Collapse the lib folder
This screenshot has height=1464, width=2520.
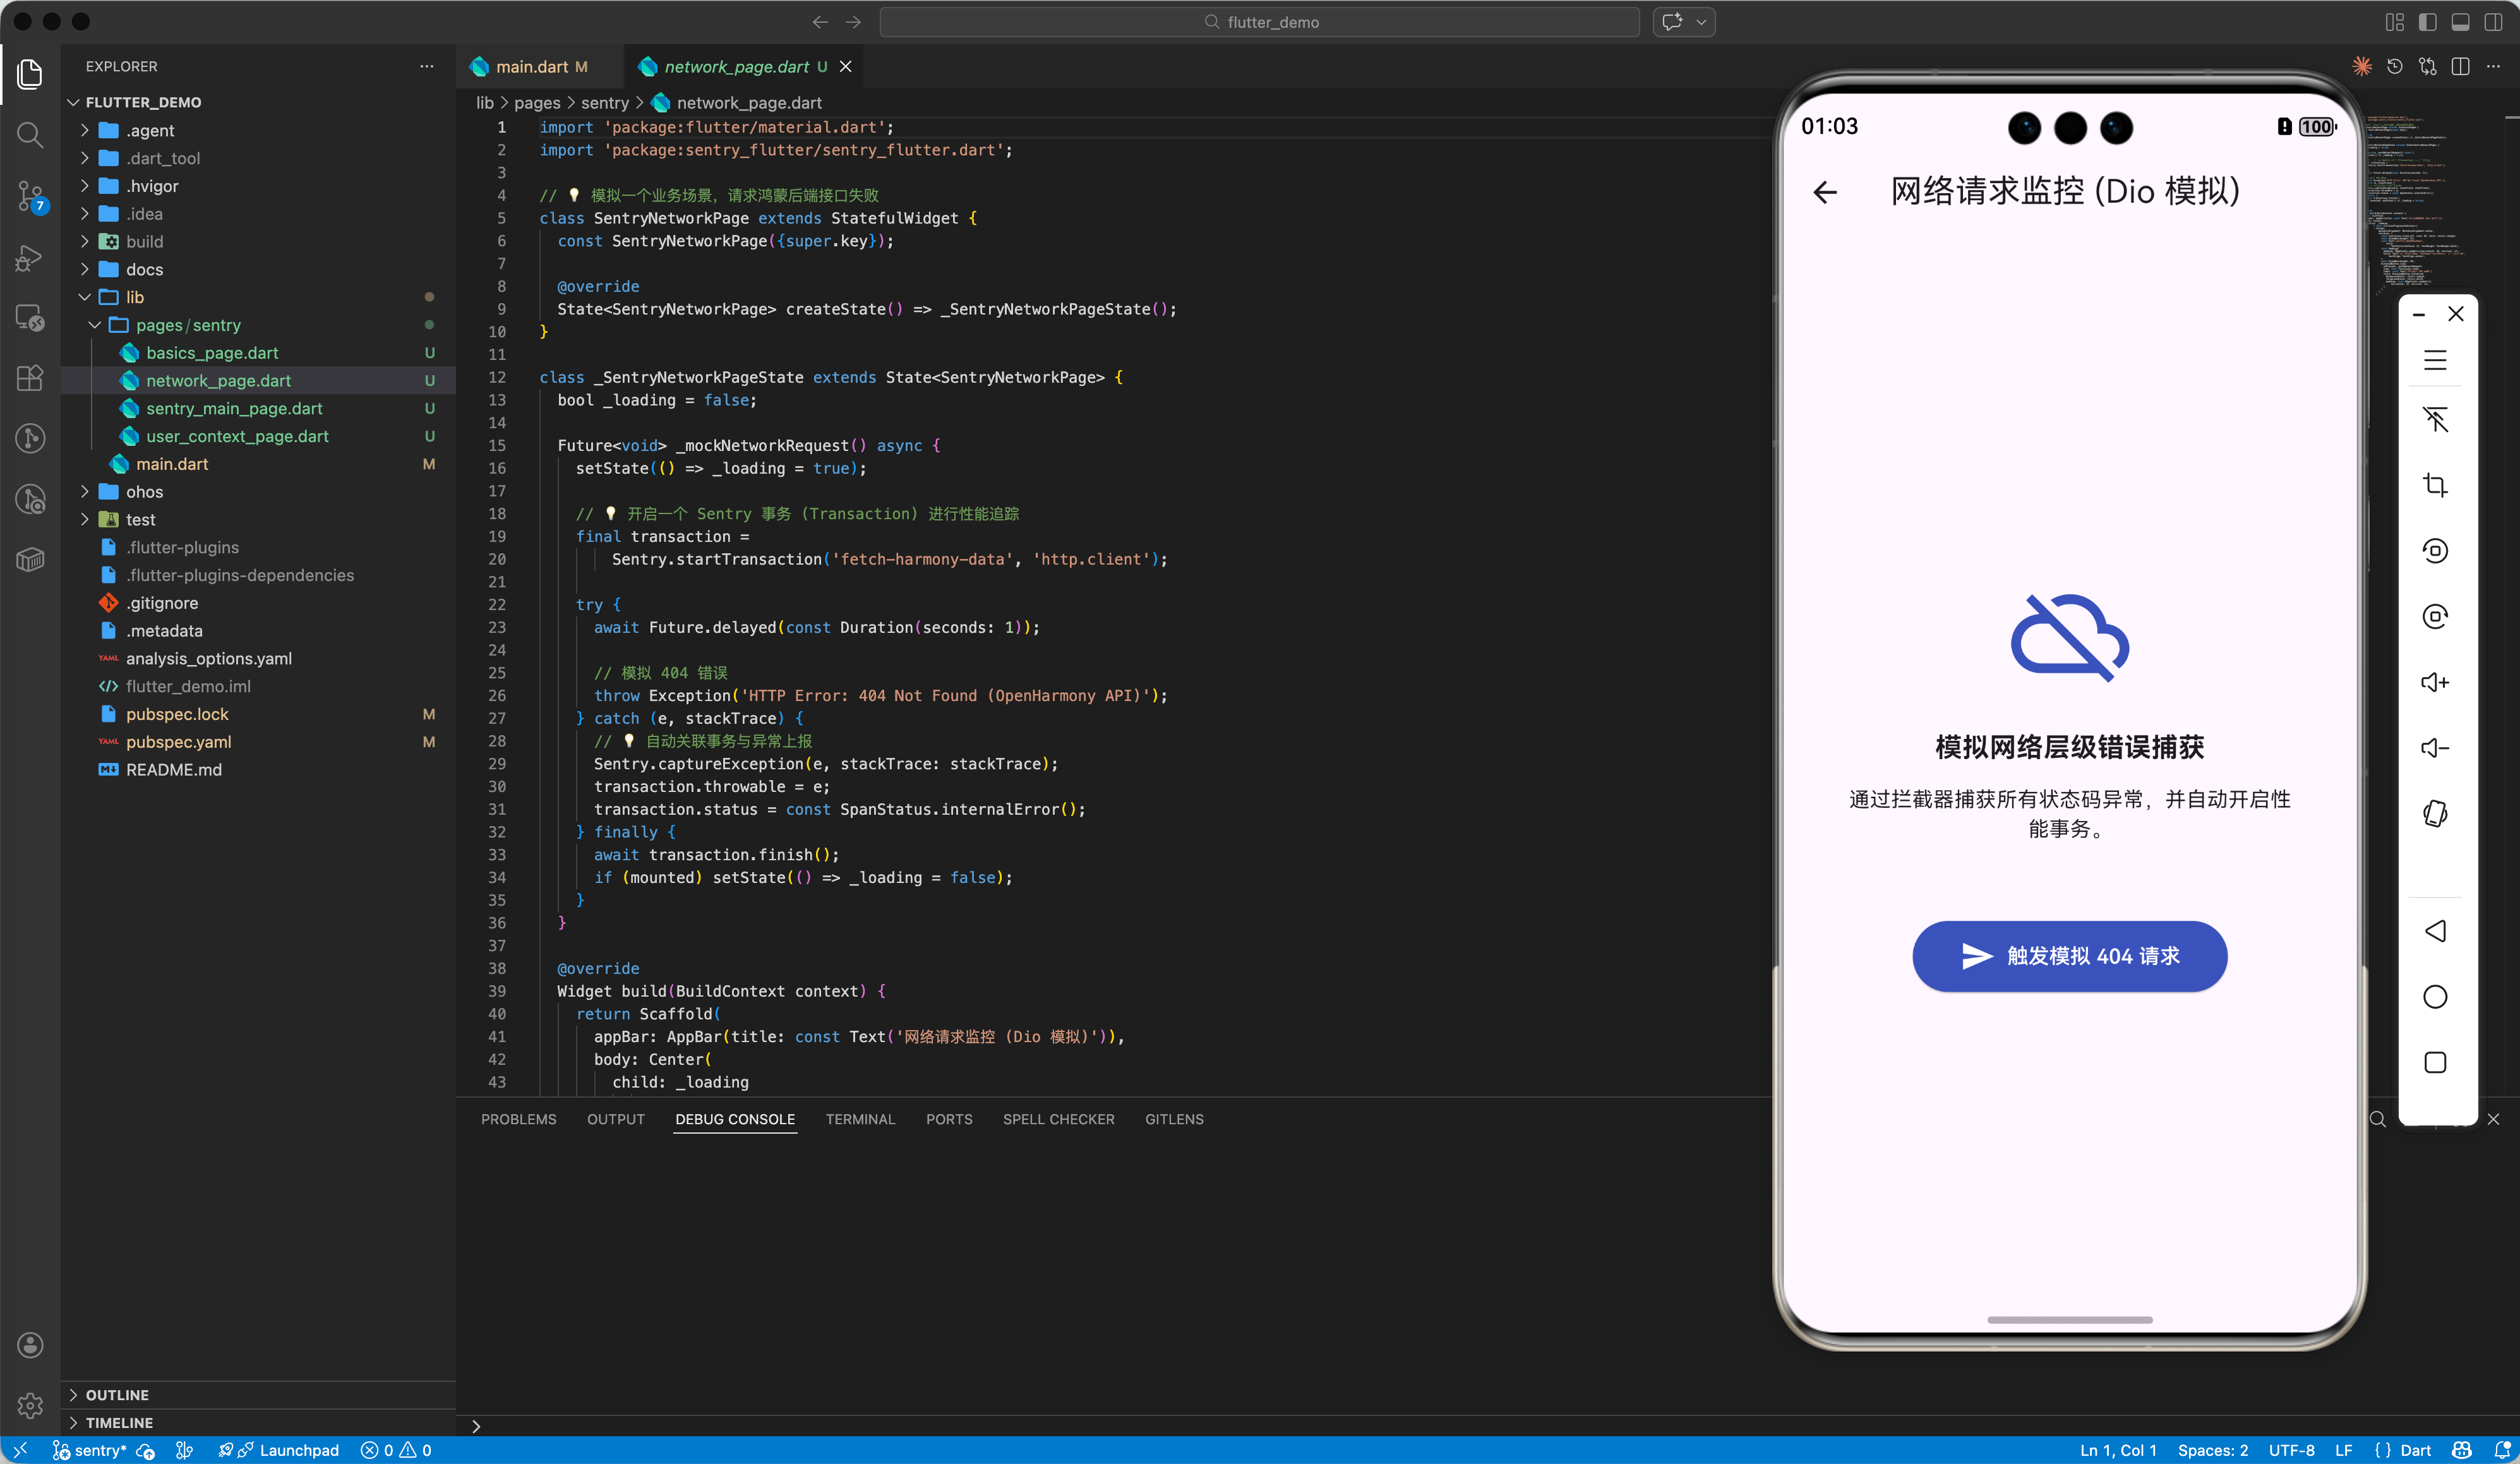point(134,297)
